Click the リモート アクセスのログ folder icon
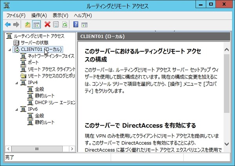This screenshot has height=166, width=235. [x=23, y=76]
